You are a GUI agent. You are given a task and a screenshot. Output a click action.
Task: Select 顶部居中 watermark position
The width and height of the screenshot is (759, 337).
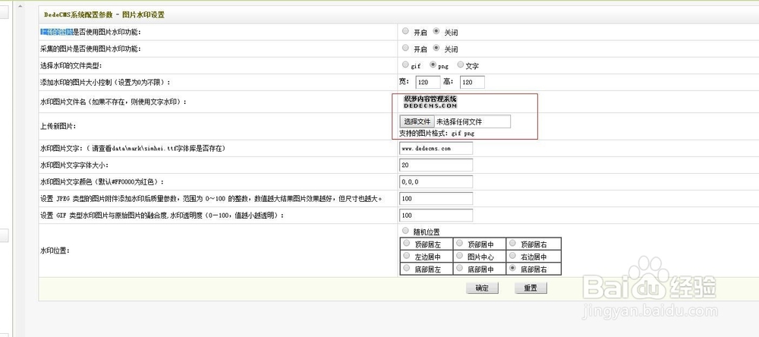[x=460, y=243]
